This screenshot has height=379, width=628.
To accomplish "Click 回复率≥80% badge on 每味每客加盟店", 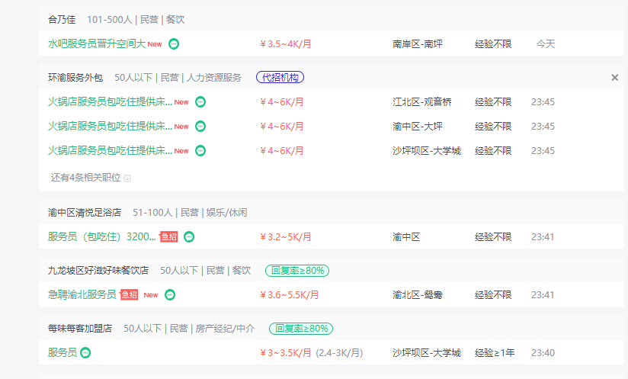I will tap(300, 328).
